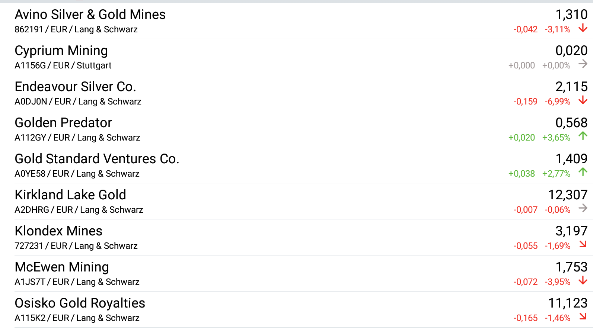The image size is (593, 328).
Task: Click the red down arrow for Avino Silver
Action: [583, 28]
